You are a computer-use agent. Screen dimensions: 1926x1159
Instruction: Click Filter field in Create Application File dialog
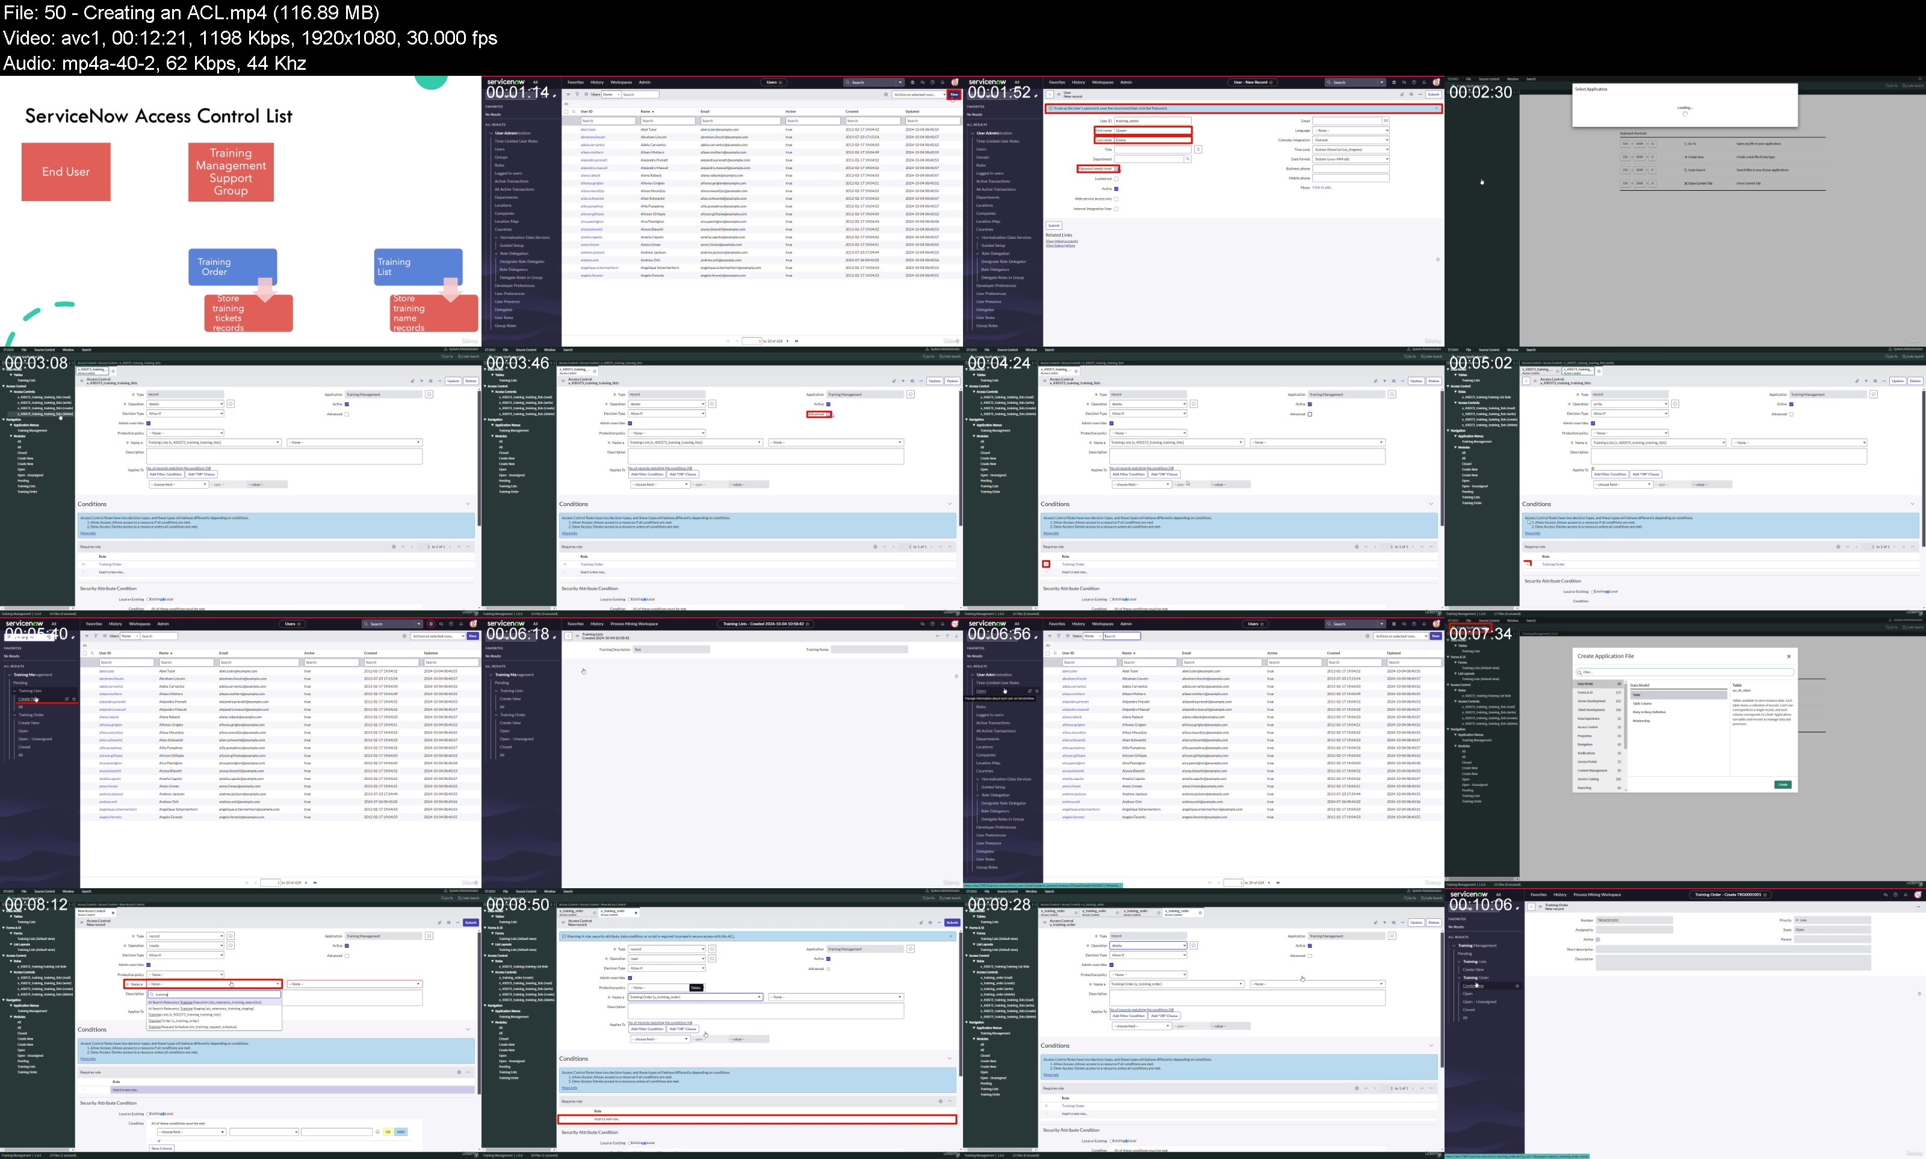(x=1685, y=672)
